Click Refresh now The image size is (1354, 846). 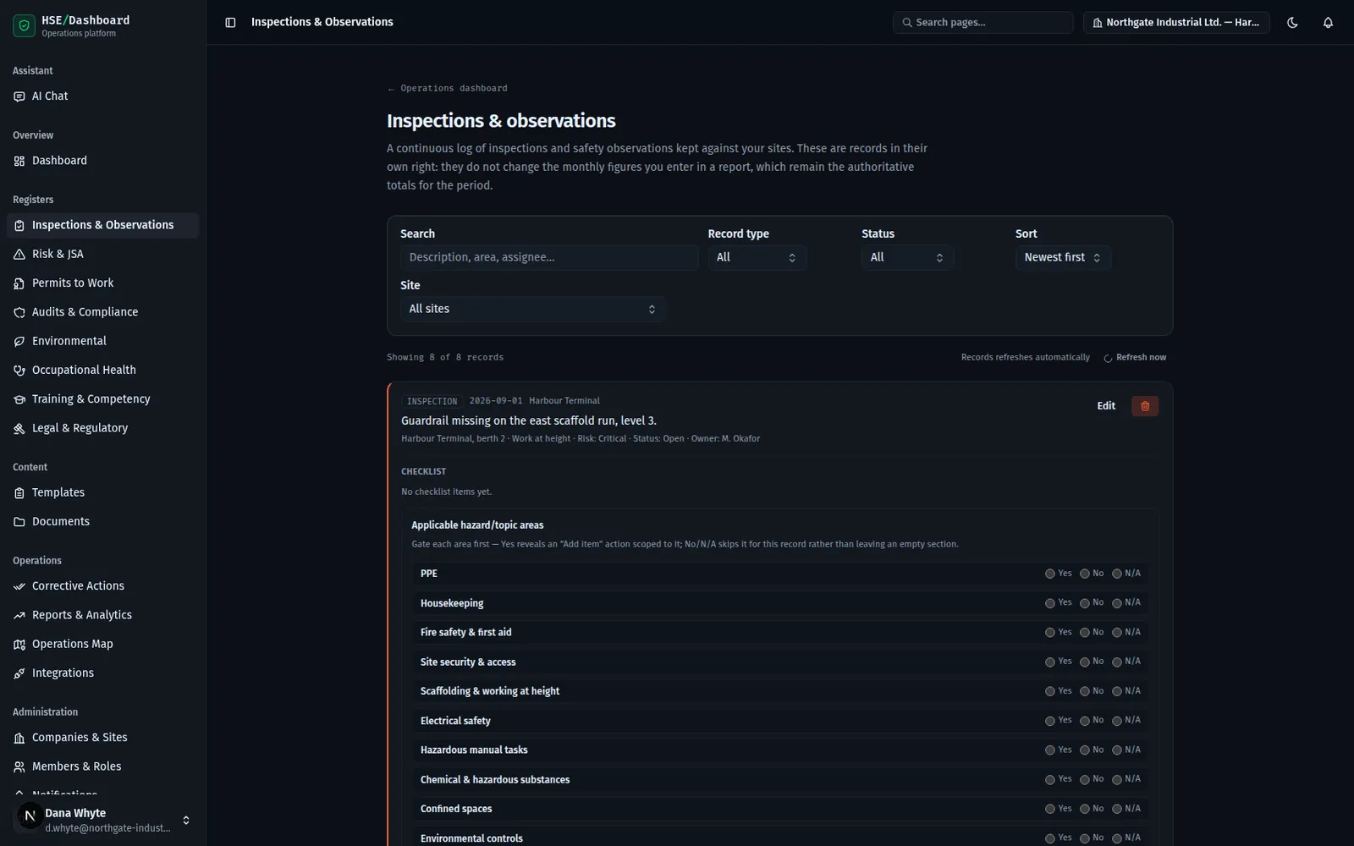tap(1135, 358)
